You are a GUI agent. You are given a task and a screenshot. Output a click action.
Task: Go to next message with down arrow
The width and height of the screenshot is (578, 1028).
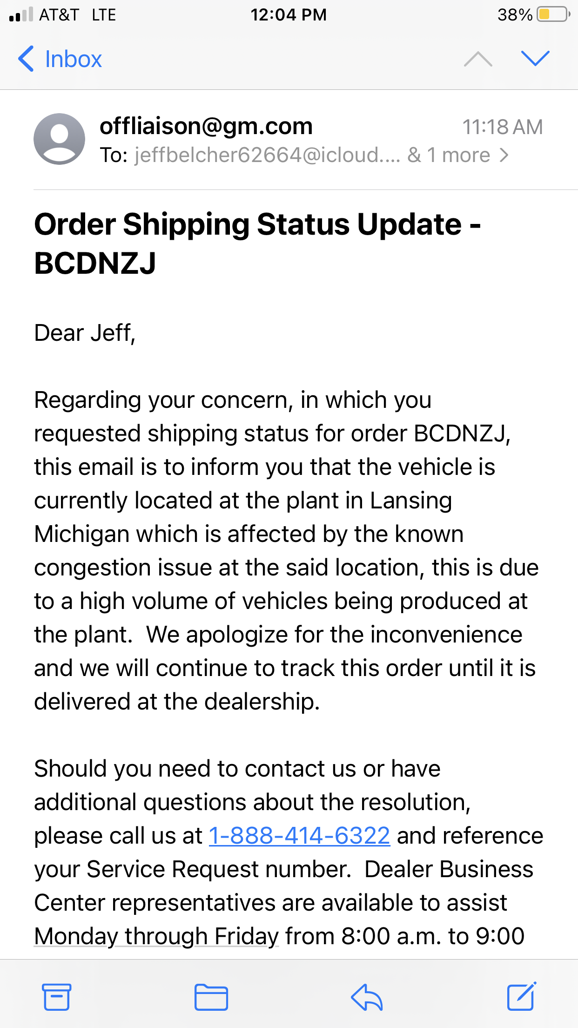[x=535, y=59]
